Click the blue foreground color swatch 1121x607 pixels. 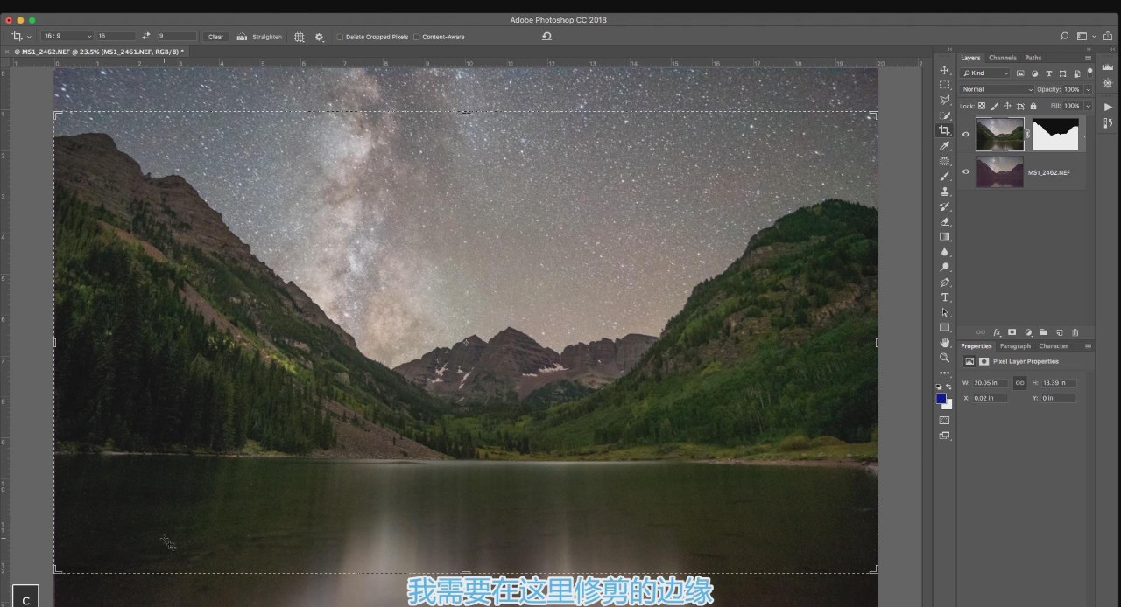click(x=941, y=399)
